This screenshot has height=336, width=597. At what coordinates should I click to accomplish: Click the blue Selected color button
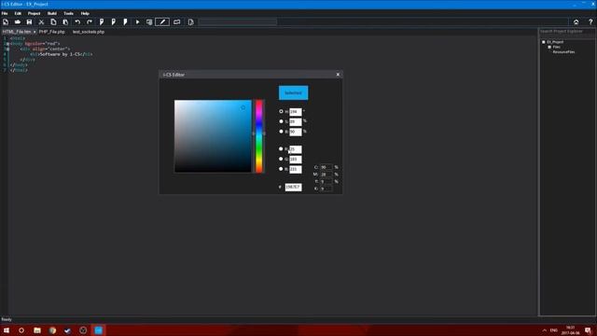pos(294,93)
